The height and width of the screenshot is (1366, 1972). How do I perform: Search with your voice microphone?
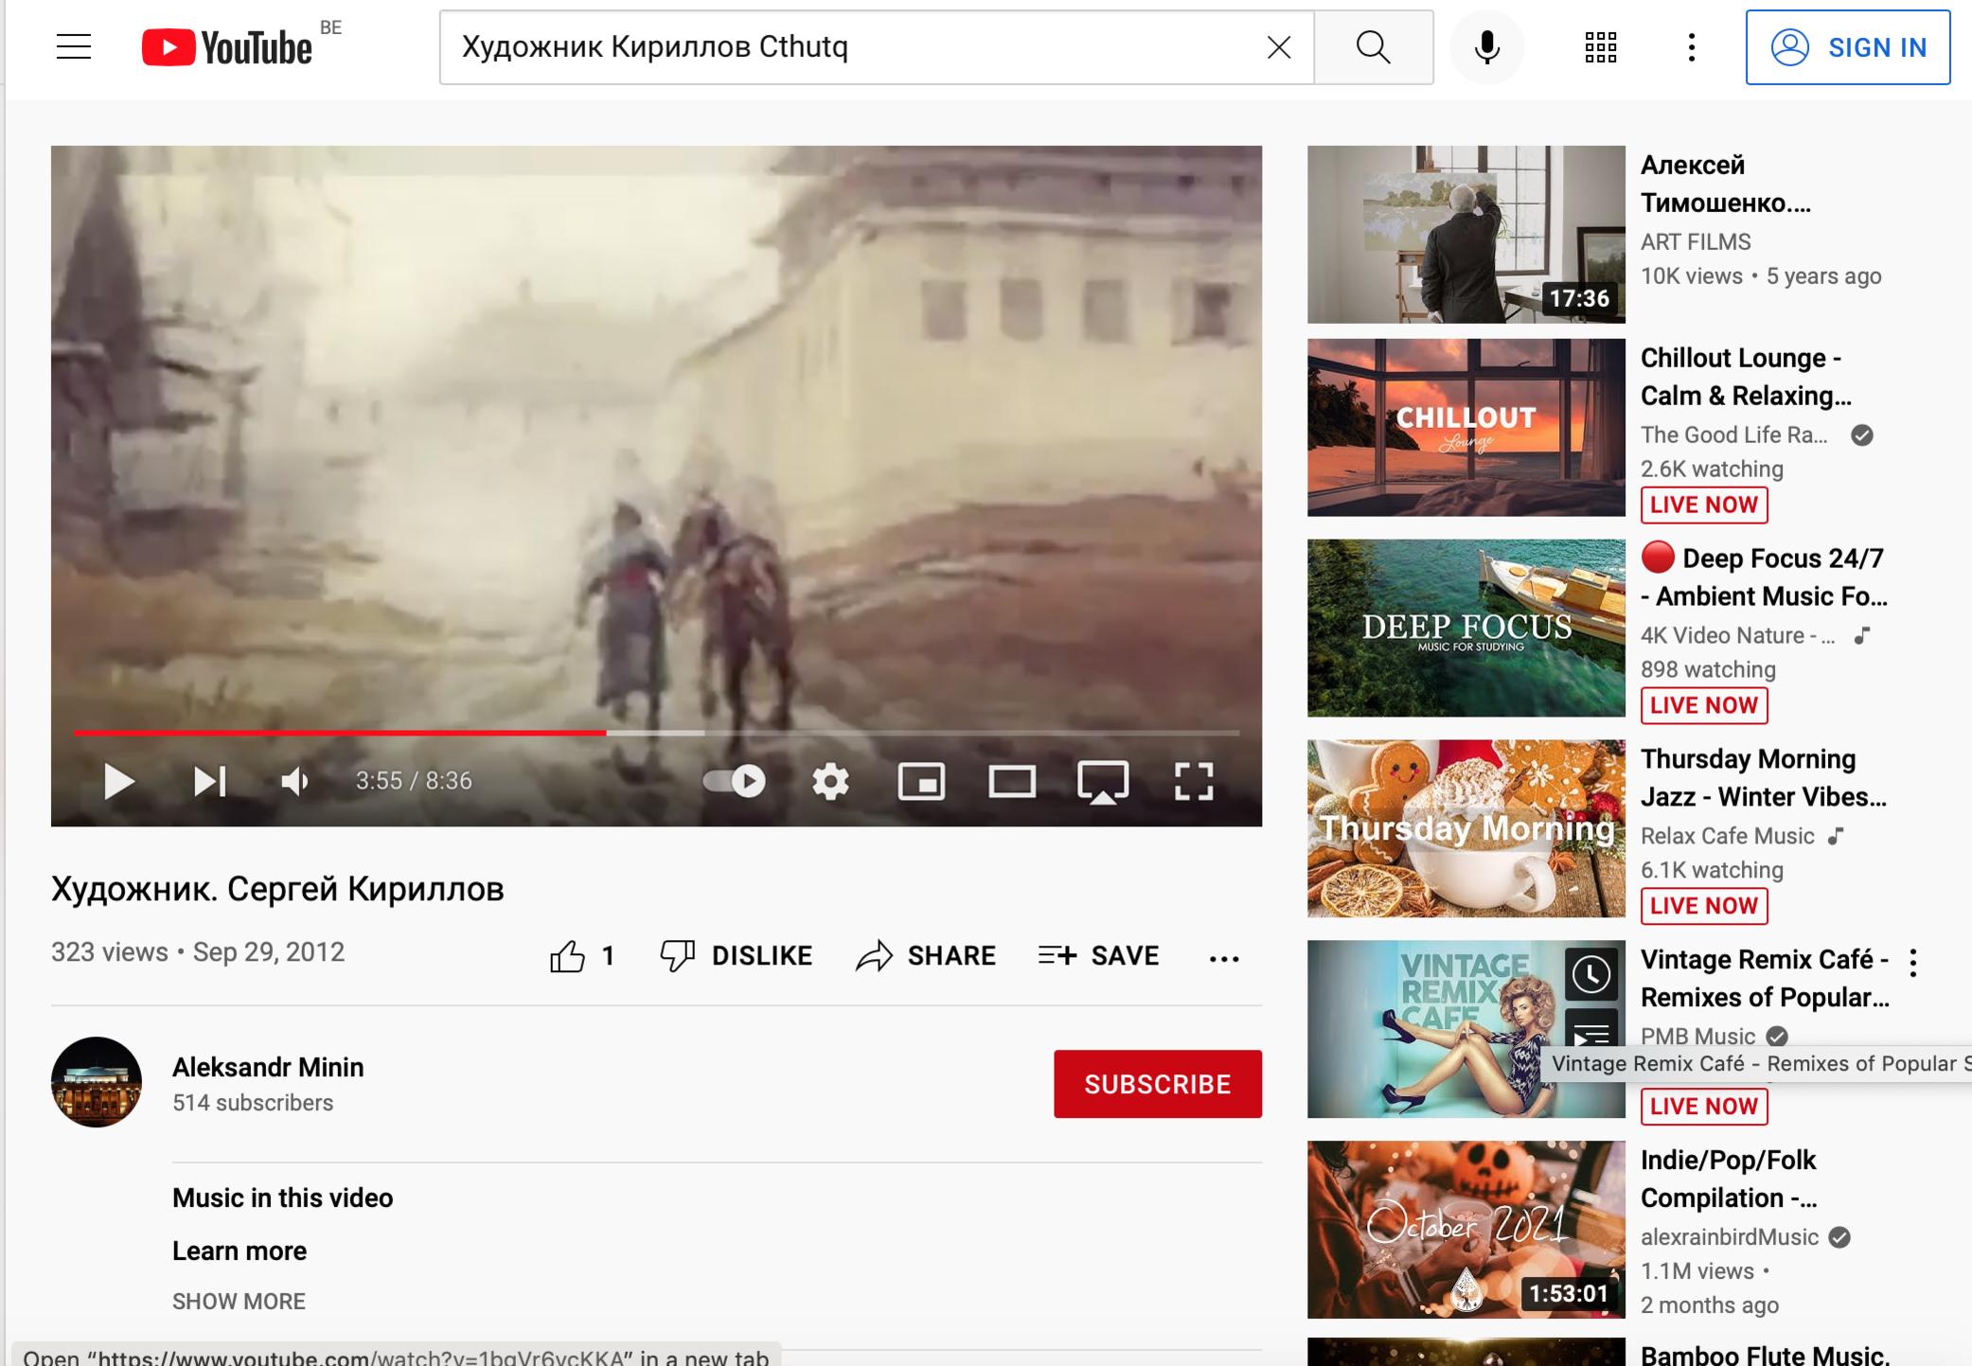pos(1487,47)
